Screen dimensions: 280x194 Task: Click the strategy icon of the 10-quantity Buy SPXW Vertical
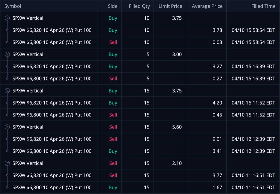[x=7, y=18]
